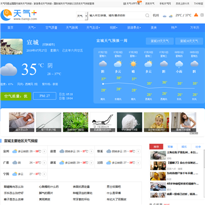The image size is (205, 205).
Task: Expand the 旅游景点 nav menu
Action: tap(134, 28)
